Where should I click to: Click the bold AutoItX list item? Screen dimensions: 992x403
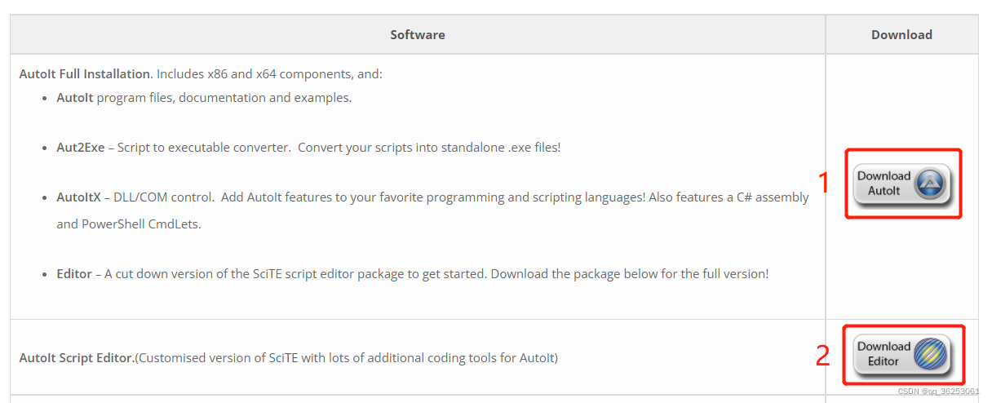(77, 197)
